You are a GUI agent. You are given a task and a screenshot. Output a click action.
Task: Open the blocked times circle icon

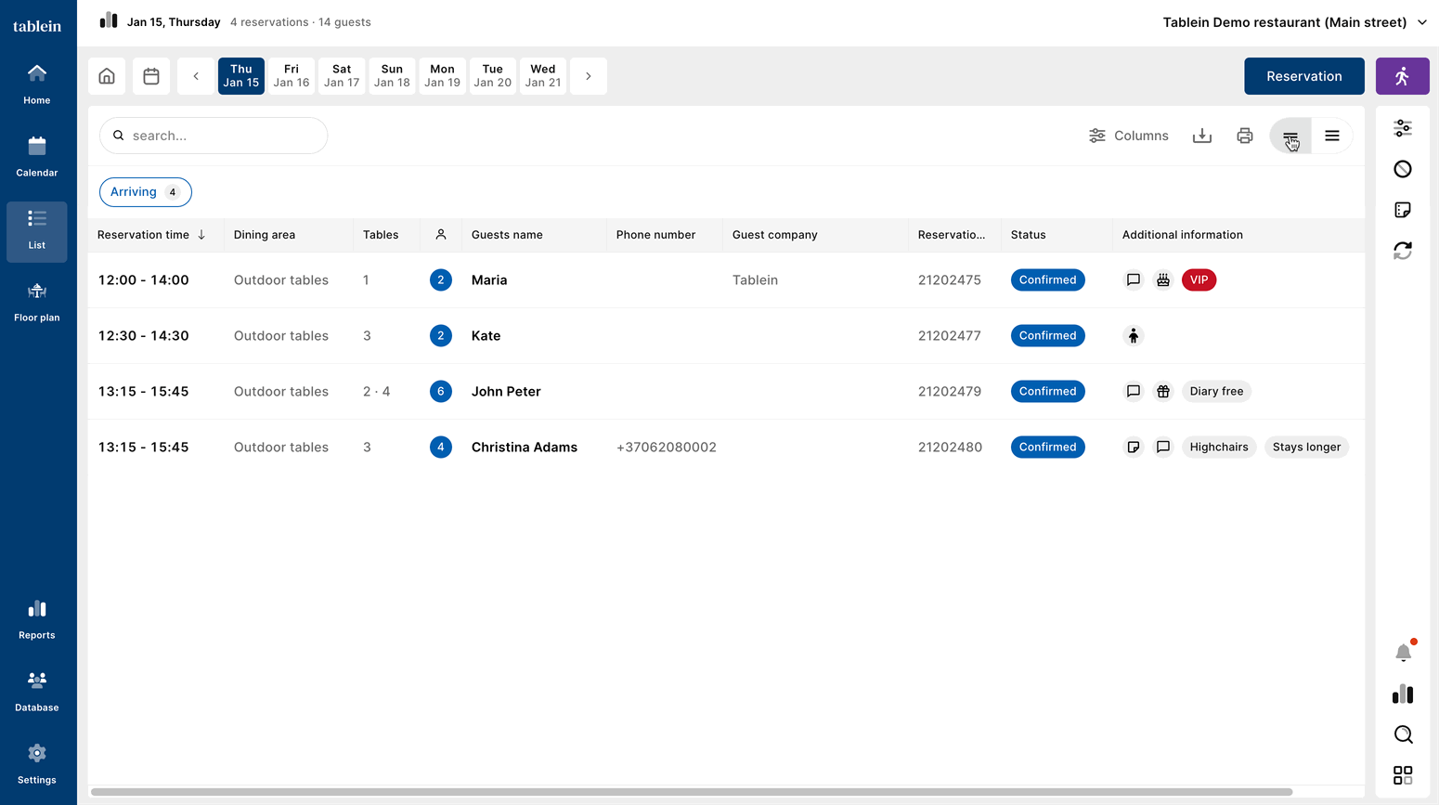click(1403, 169)
